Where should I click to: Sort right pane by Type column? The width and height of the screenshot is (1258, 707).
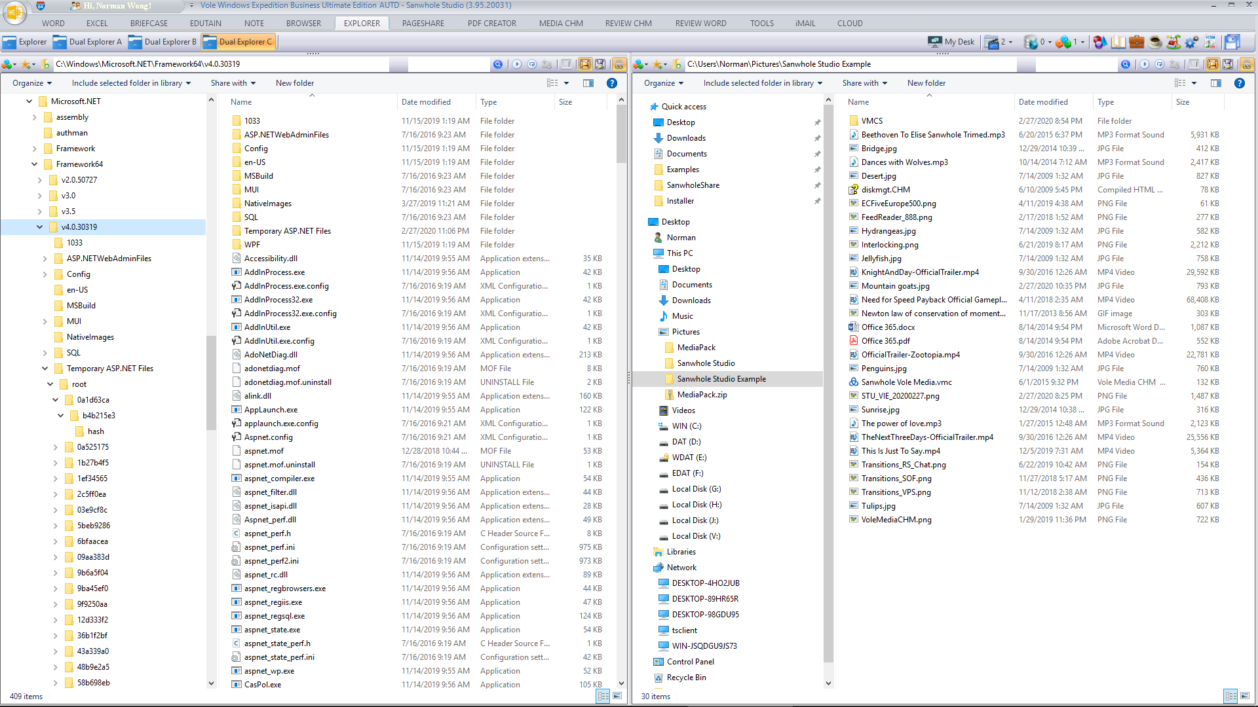(x=1132, y=102)
